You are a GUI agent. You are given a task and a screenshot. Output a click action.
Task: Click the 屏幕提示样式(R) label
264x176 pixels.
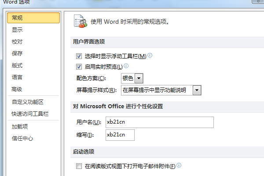pos(96,90)
